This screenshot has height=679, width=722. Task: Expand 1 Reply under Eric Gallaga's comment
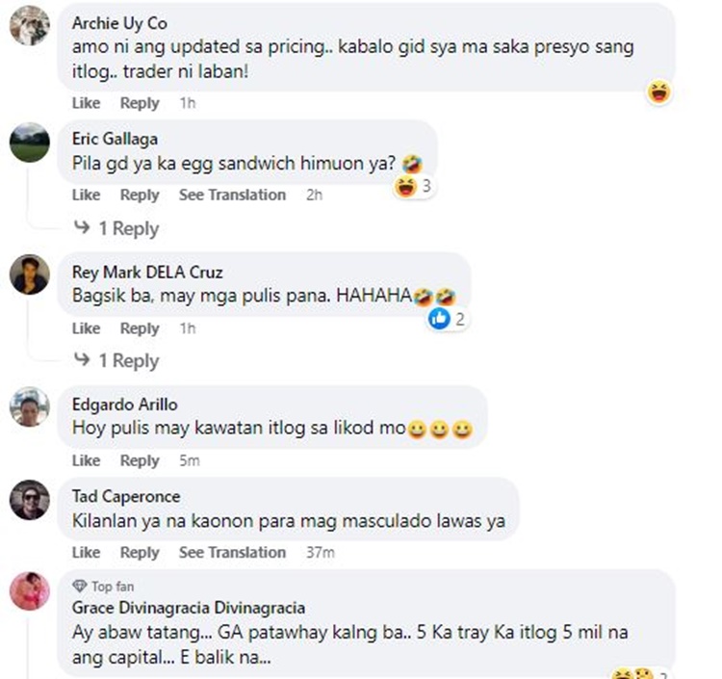(116, 228)
